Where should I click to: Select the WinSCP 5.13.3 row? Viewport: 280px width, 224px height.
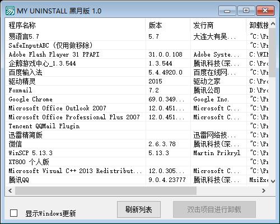coord(137,153)
